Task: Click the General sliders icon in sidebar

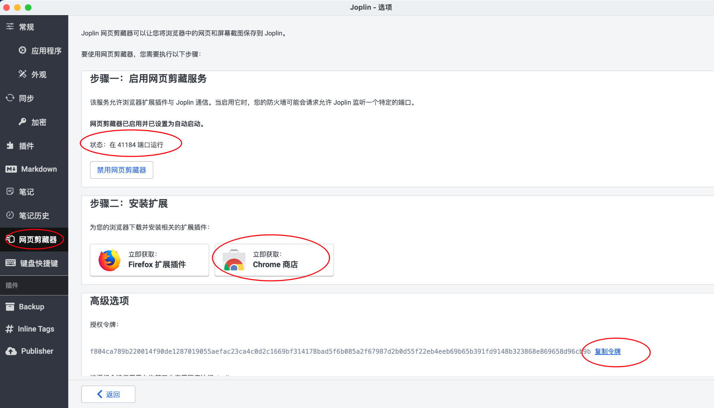Action: pos(10,27)
